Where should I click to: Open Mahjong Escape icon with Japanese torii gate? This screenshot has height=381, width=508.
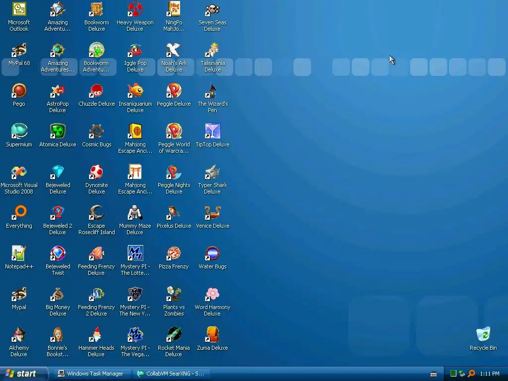[135, 172]
